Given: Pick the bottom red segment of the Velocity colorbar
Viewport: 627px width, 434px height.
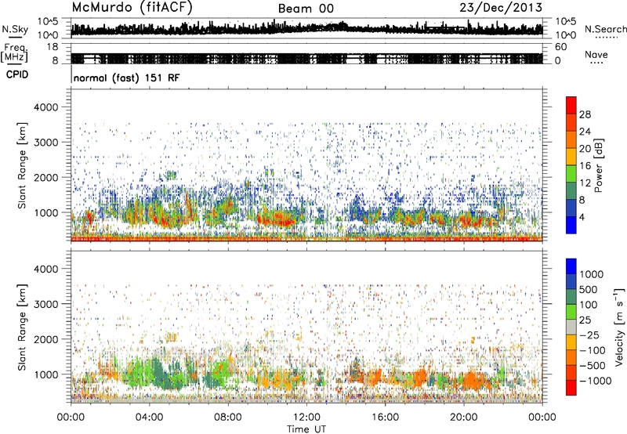Looking at the screenshot, I should click(x=571, y=388).
